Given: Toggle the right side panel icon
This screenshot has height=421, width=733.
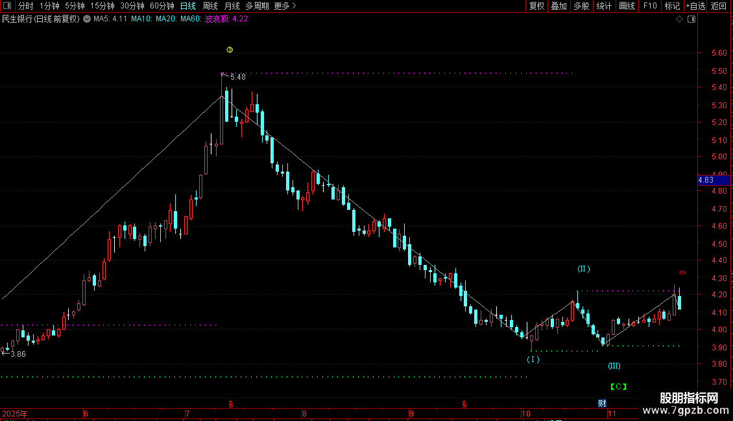Looking at the screenshot, I should [x=691, y=19].
